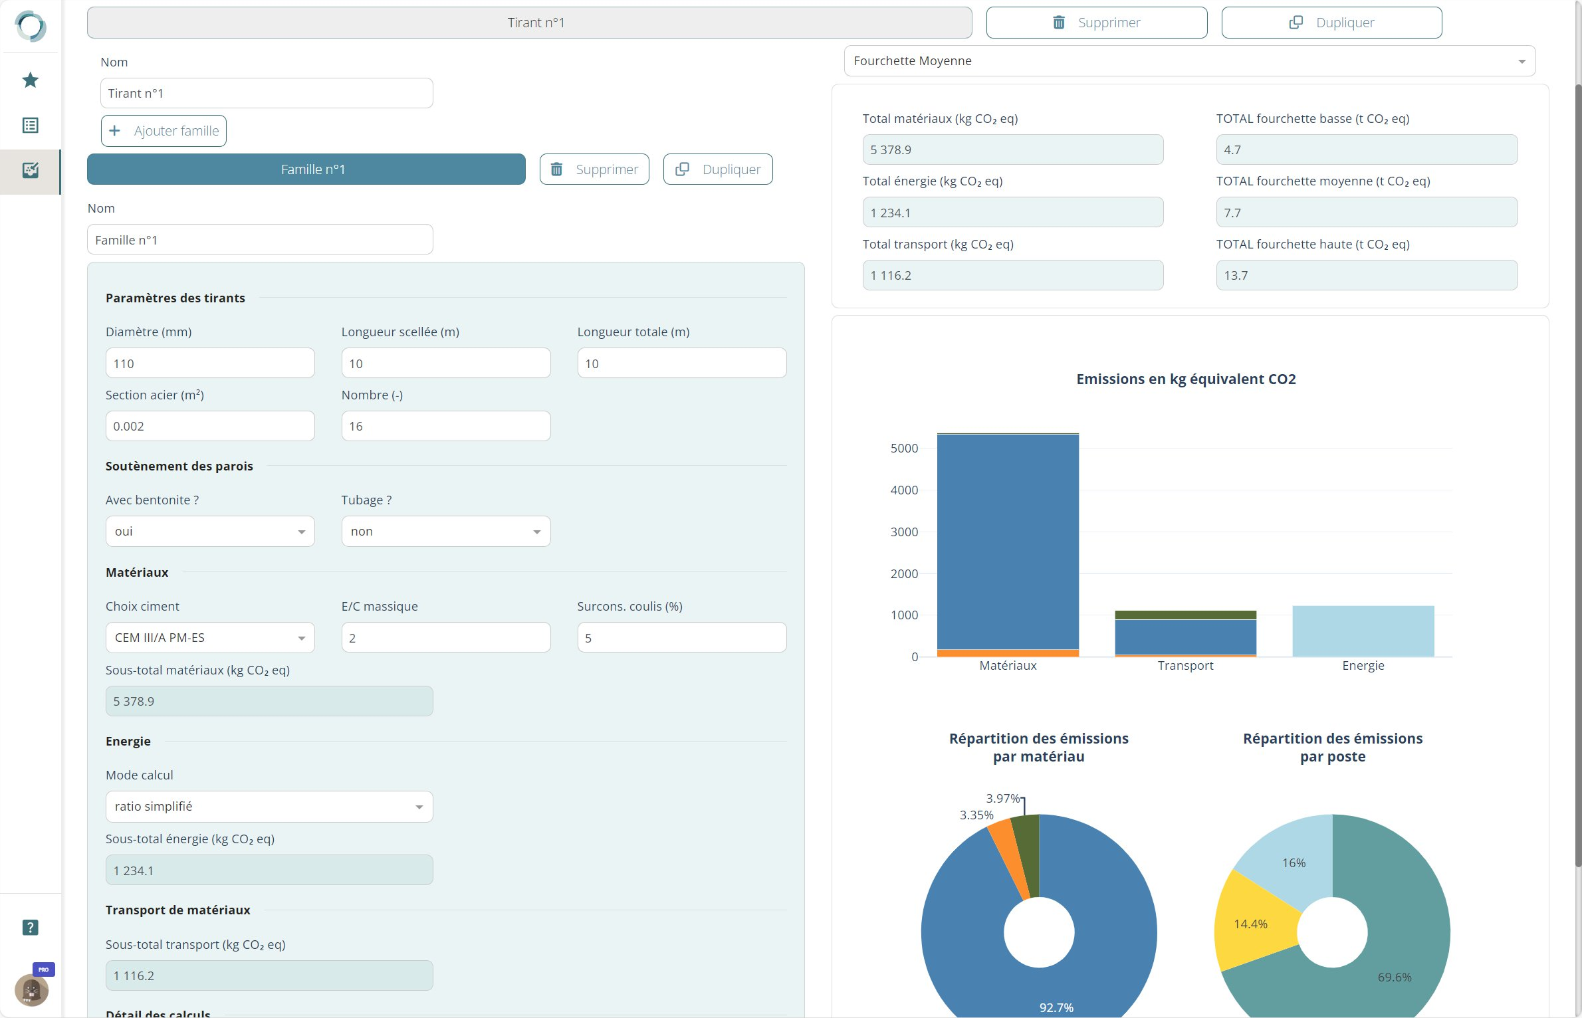Viewport: 1582px width, 1018px height.
Task: Click the user avatar with PRO badge
Action: 31,989
